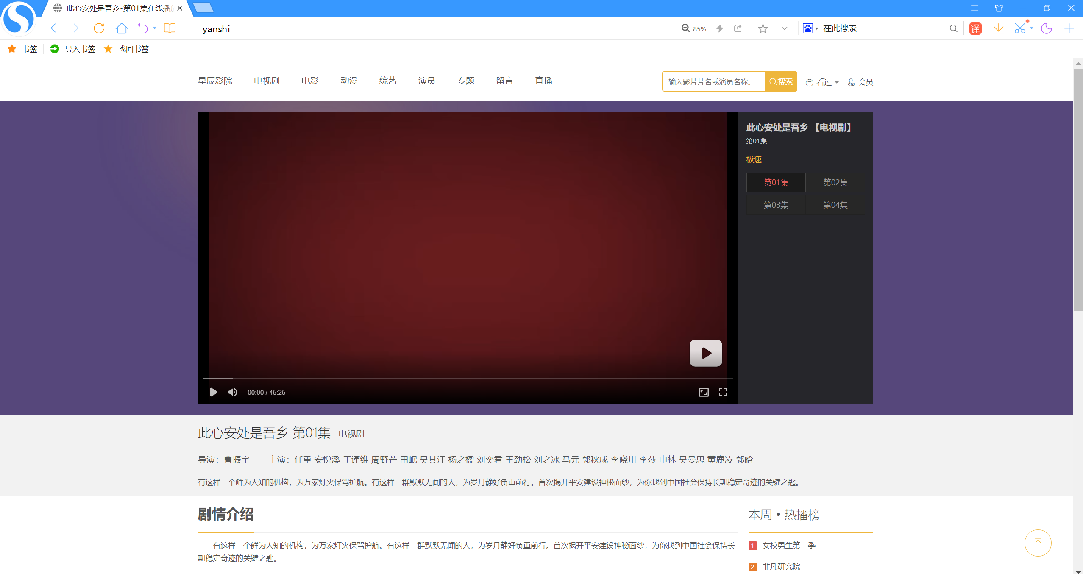Image resolution: width=1083 pixels, height=574 pixels.
Task: Open the red translate icon
Action: tap(975, 28)
